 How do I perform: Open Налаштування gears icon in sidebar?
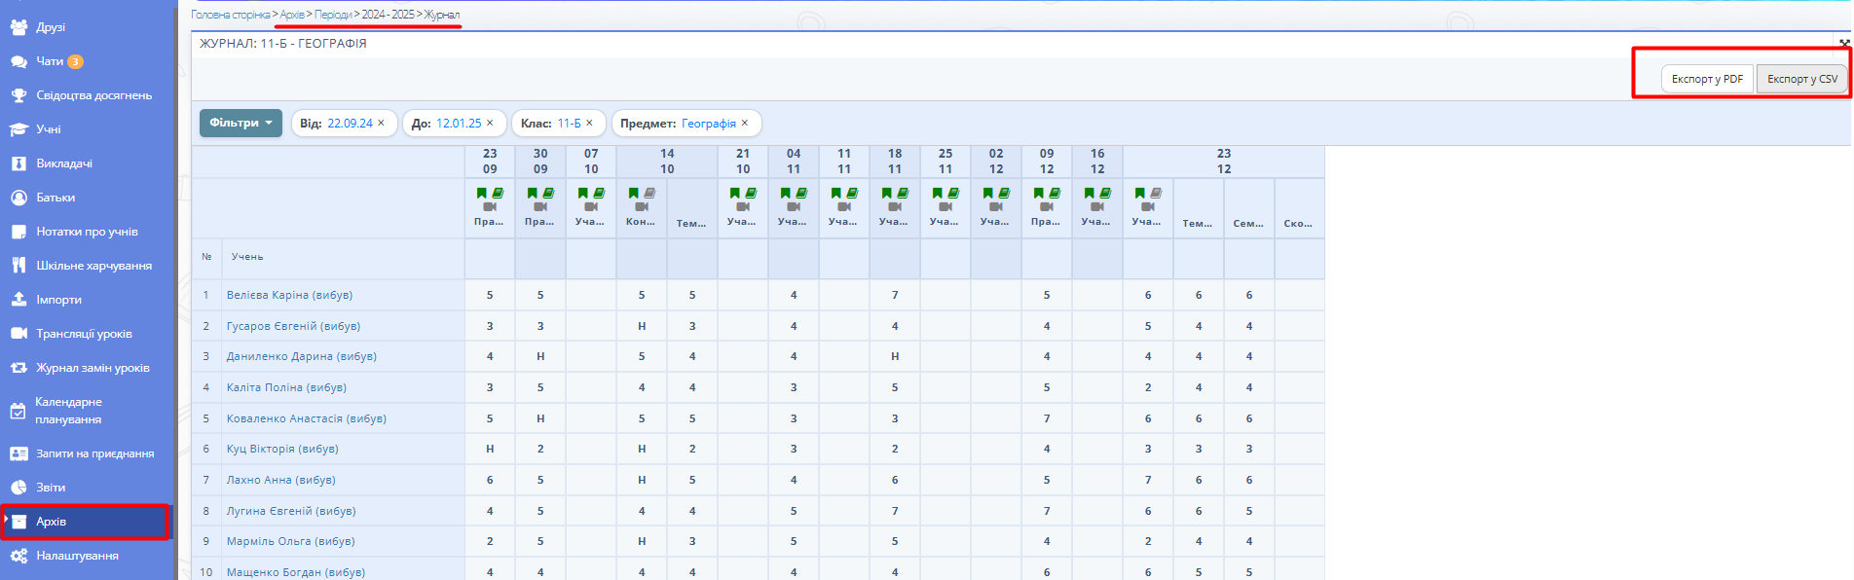coord(19,556)
